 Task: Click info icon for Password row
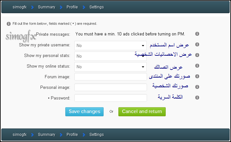pyautogui.click(x=197, y=98)
